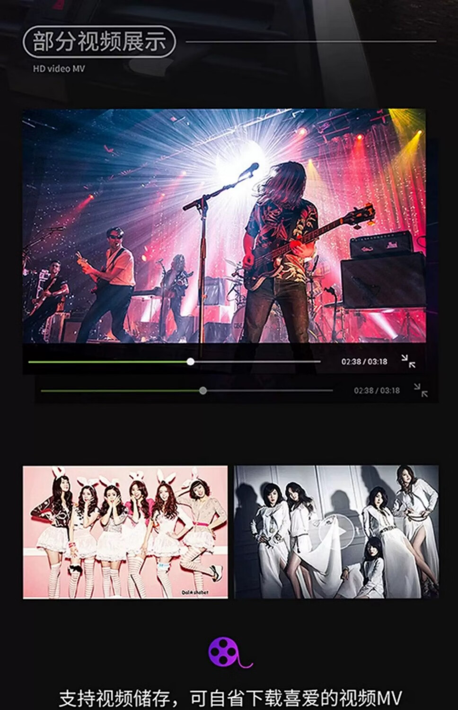Click the dimmed lower 02:38 / 03:18 readout
The width and height of the screenshot is (458, 710).
[x=377, y=390]
